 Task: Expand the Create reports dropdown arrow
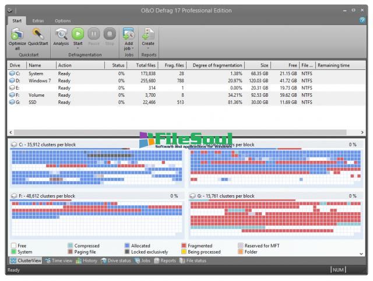pyautogui.click(x=149, y=48)
